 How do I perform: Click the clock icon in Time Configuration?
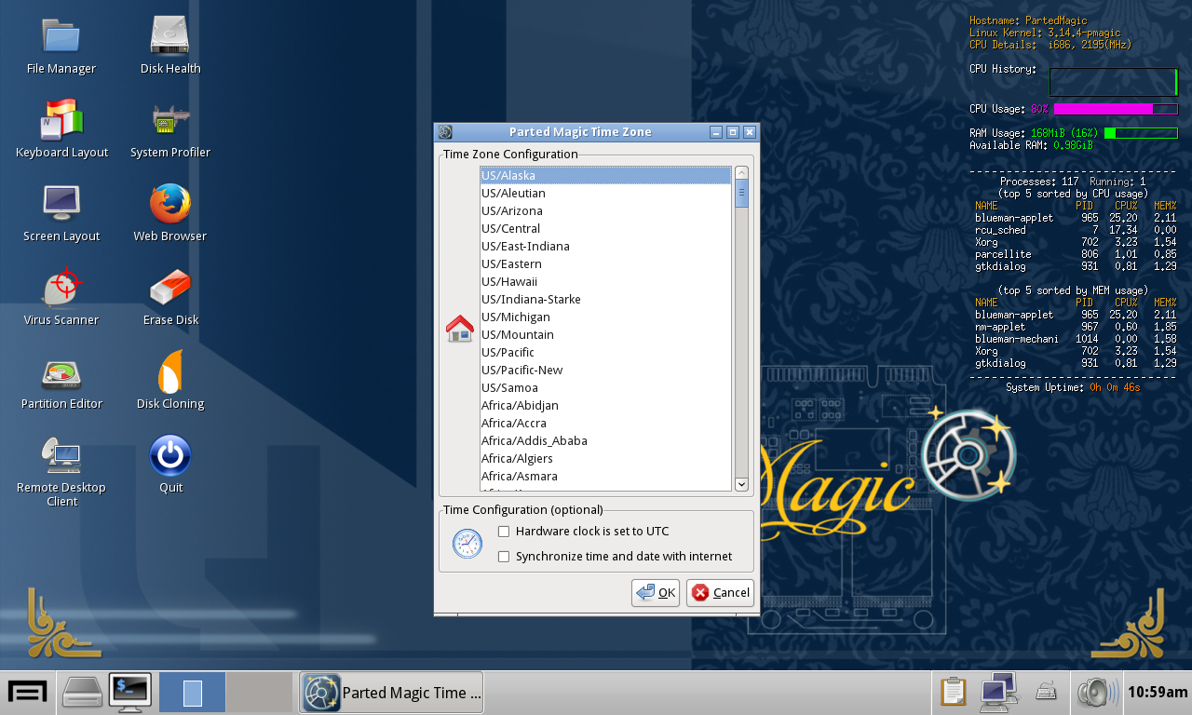[467, 544]
